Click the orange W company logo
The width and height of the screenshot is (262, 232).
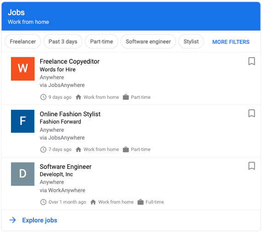tap(23, 69)
